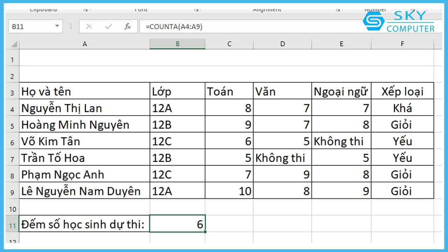Click 'Giỏi' rating for Phạm Ngọc Anh
The height and width of the screenshot is (252, 448).
pos(402,174)
